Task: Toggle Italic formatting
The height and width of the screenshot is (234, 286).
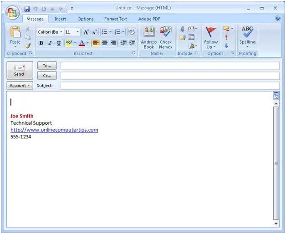Action: (50, 43)
